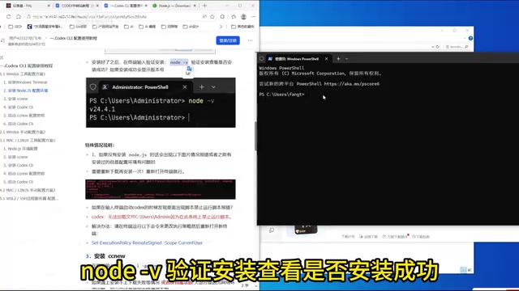Screen dimensions: 519x291
Task: Click the PS C:\Users\fangt> prompt line
Action: coord(281,95)
